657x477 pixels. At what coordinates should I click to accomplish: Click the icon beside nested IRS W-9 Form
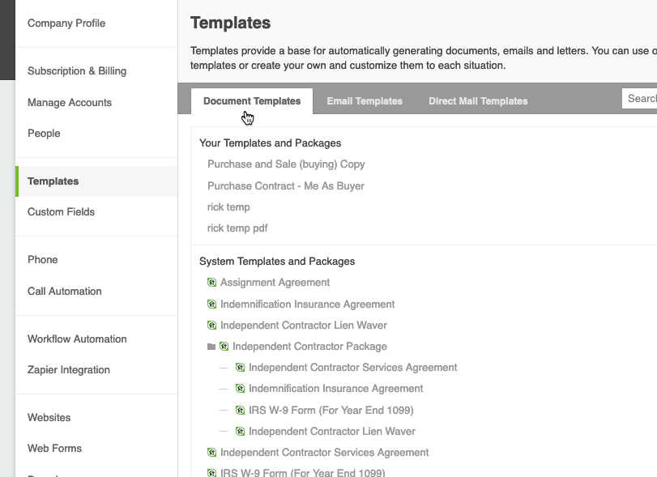(x=240, y=411)
